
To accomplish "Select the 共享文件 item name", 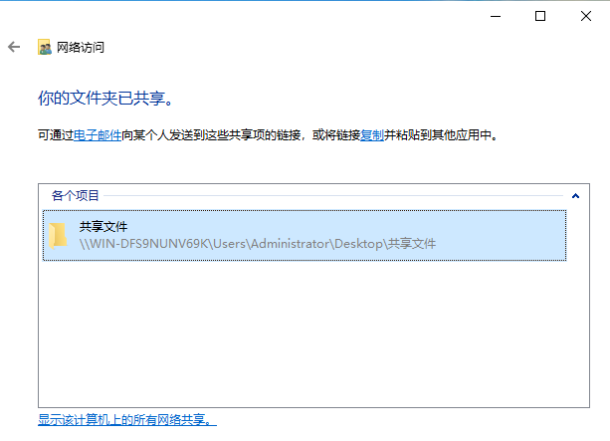I will coord(103,227).
